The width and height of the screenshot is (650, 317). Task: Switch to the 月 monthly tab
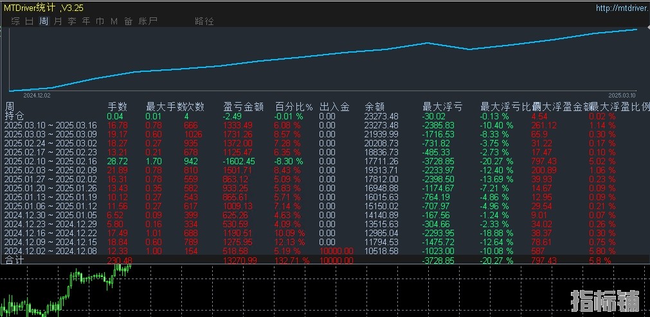58,21
